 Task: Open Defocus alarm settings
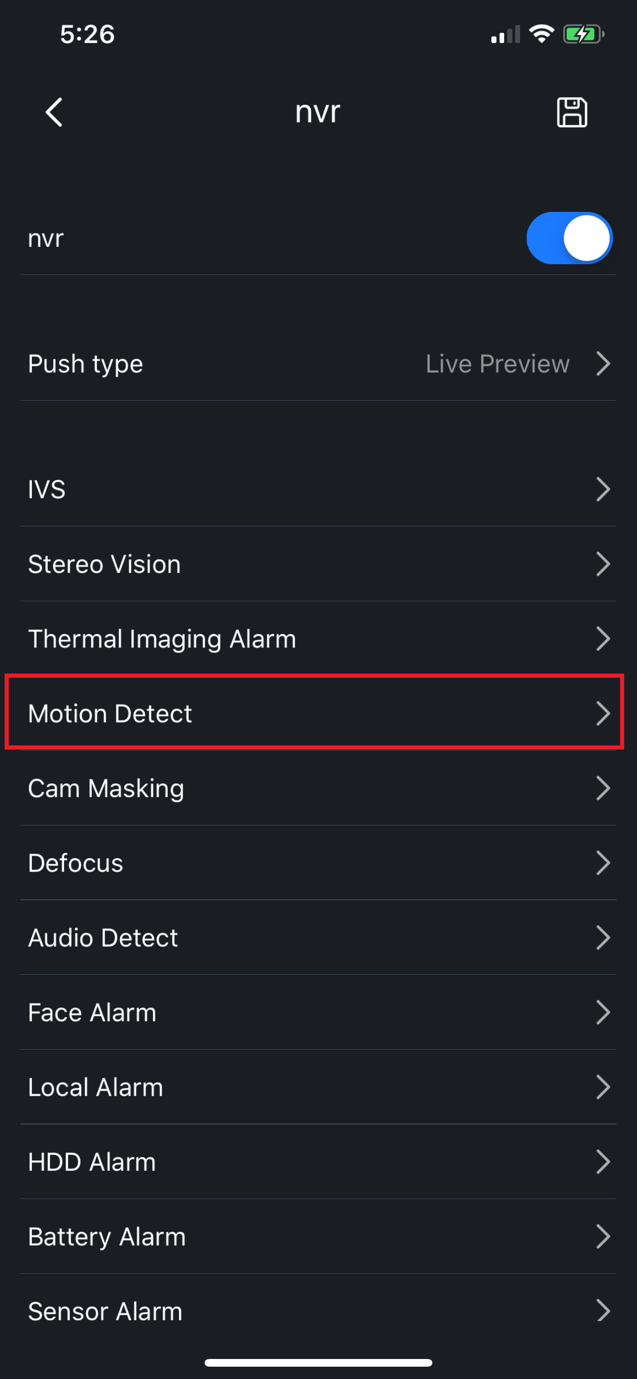pyautogui.click(x=318, y=863)
